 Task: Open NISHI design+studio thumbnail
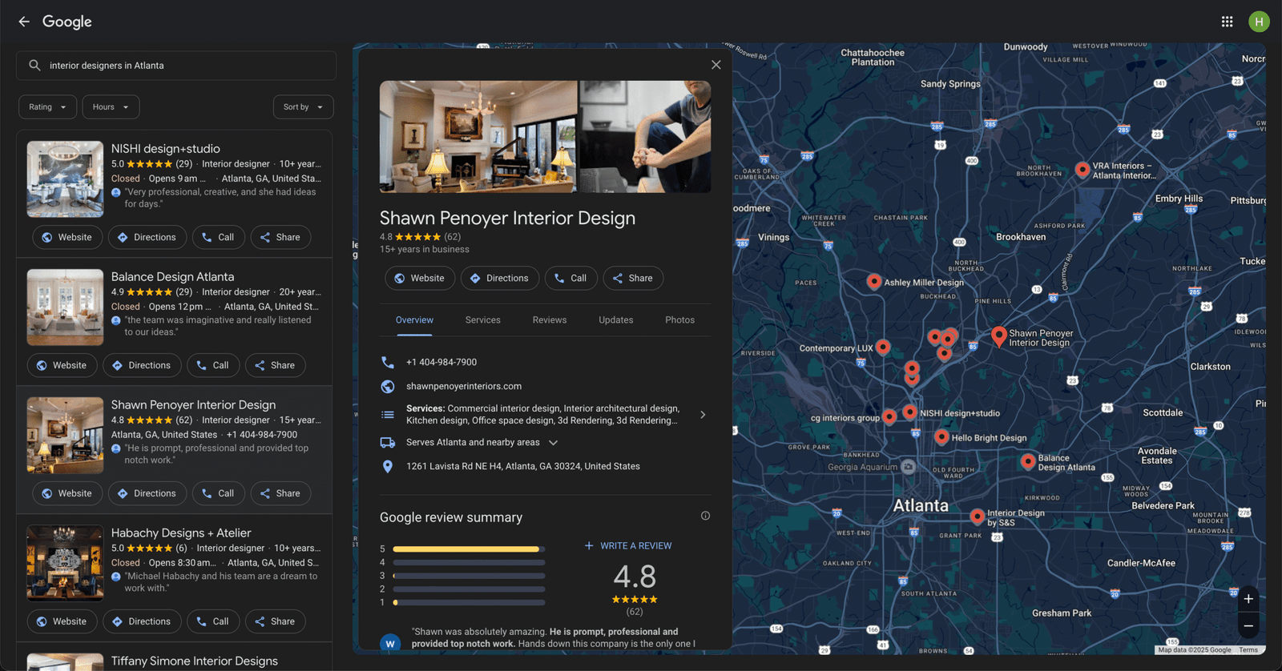click(x=65, y=179)
